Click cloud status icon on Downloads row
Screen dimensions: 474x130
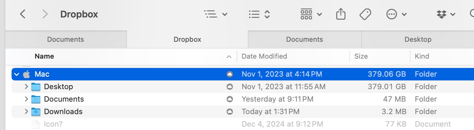pos(230,112)
